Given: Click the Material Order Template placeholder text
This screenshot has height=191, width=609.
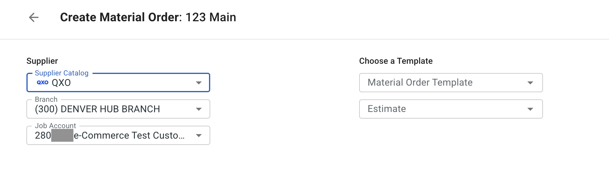Looking at the screenshot, I should [x=420, y=82].
